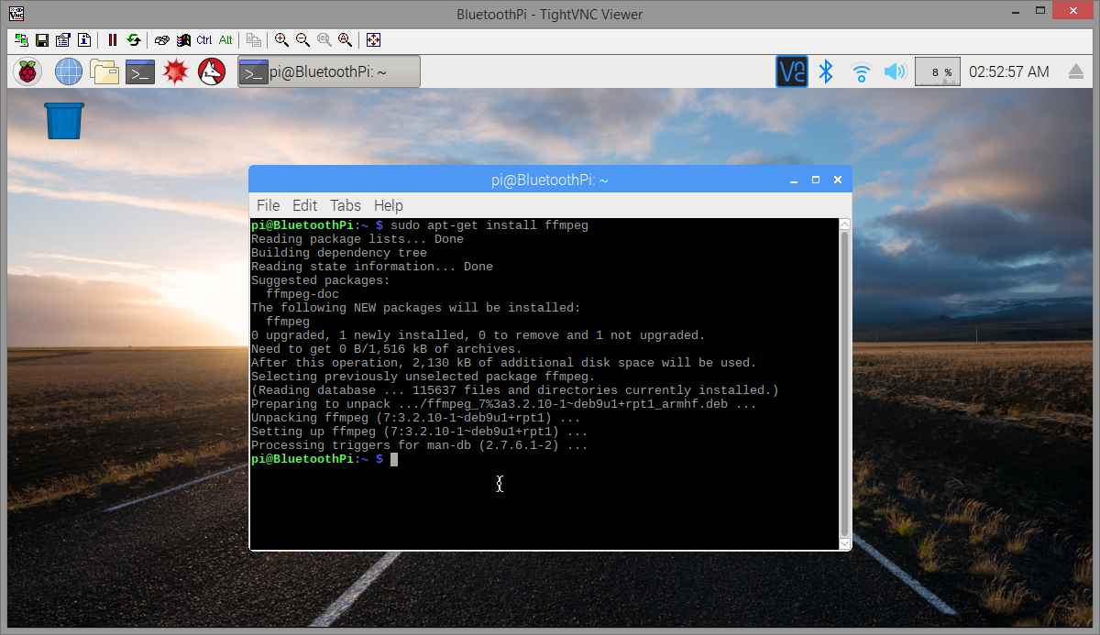1100x635 pixels.
Task: Click the 'Need to get 0 B/1,516 kB' line
Action: pos(386,349)
